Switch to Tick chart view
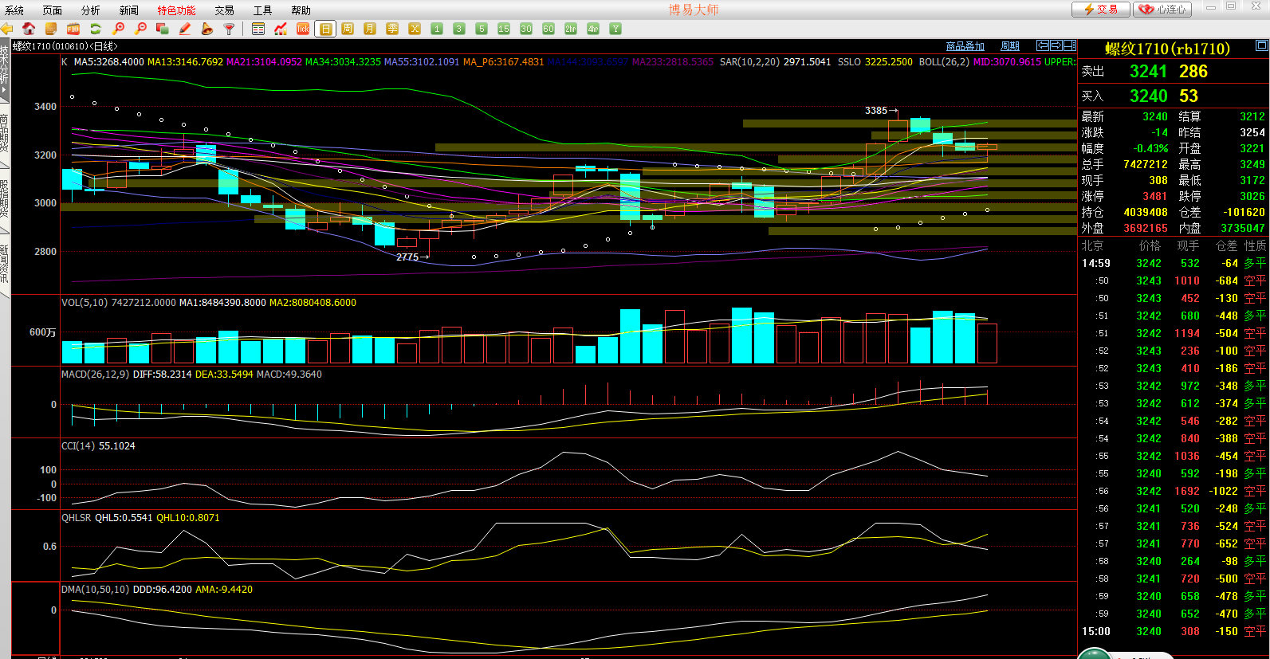The height and width of the screenshot is (659, 1270). tap(303, 29)
